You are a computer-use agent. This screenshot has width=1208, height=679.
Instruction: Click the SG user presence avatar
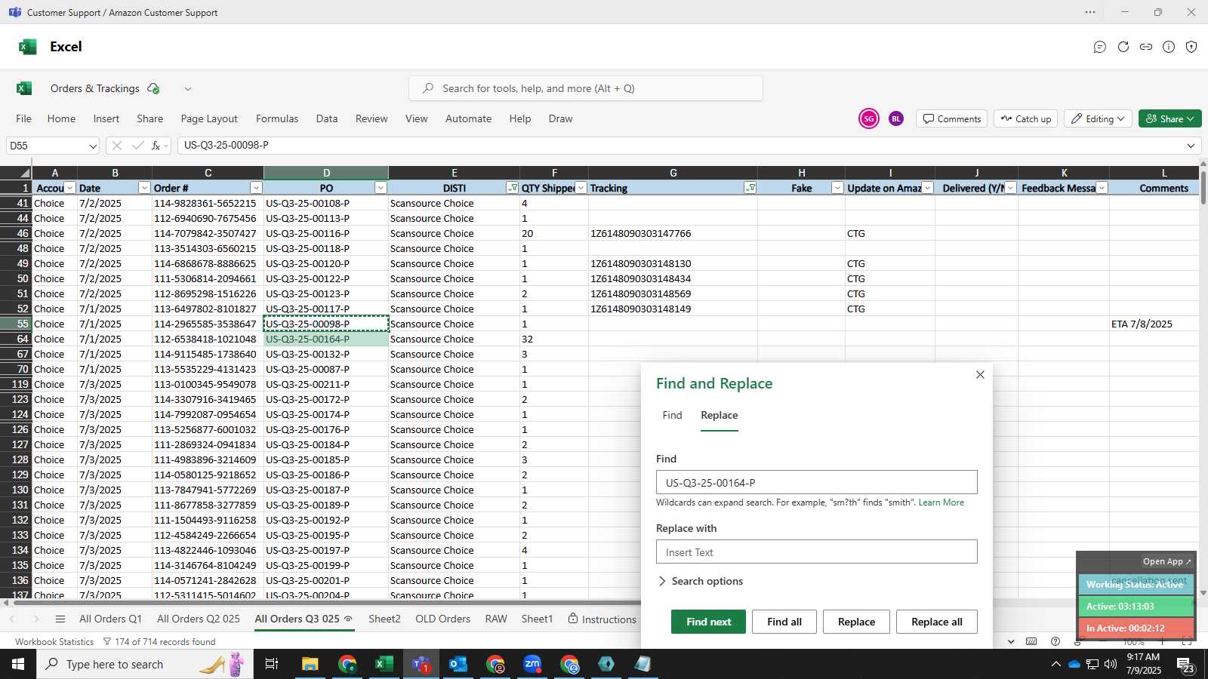869,118
